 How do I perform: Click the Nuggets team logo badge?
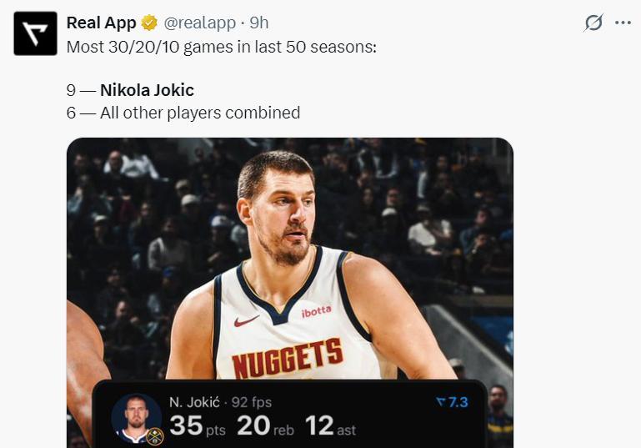(x=154, y=435)
